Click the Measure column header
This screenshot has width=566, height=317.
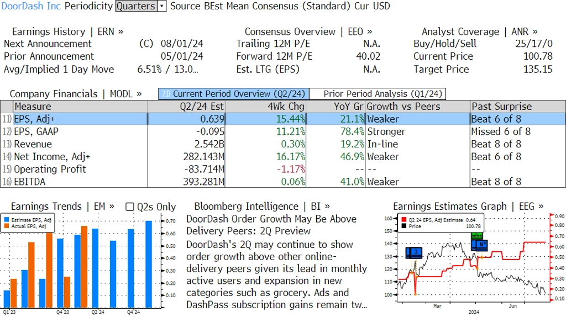click(80, 107)
